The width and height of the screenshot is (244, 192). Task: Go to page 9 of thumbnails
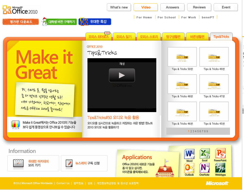pyautogui.click(x=207, y=131)
